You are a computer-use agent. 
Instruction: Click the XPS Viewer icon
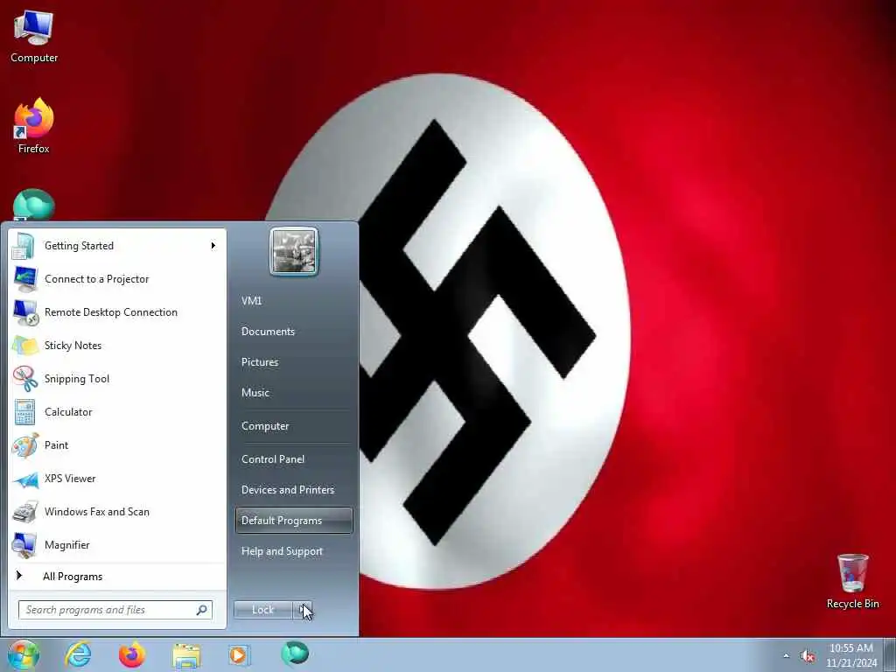click(25, 479)
